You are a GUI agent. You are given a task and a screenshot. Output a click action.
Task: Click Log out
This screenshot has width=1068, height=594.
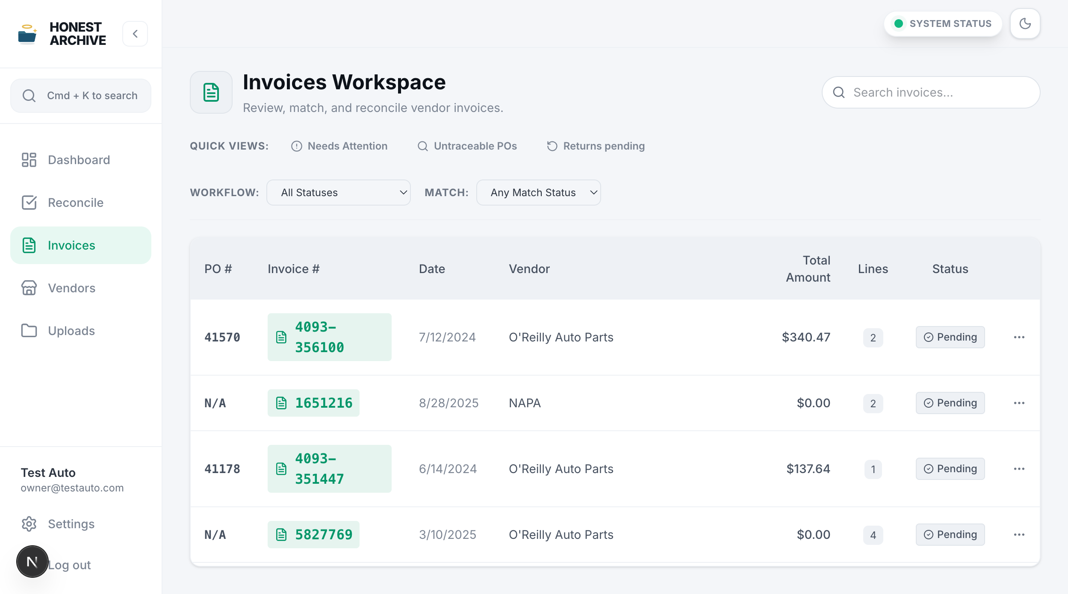click(x=69, y=565)
